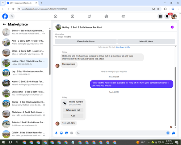Open Chrome three-dot menu

[178, 9]
